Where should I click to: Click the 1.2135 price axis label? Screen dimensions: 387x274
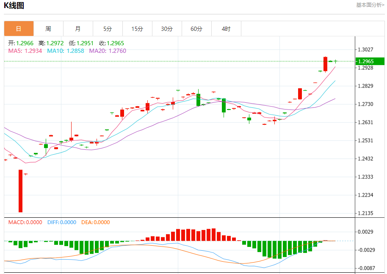(365, 214)
